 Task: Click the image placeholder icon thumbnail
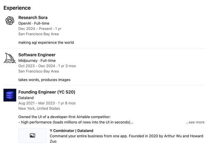tap(32, 136)
